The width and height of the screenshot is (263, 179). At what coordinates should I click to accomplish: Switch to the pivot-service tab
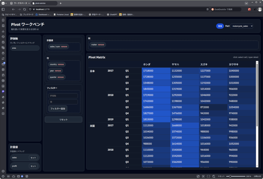(x=43, y=3)
